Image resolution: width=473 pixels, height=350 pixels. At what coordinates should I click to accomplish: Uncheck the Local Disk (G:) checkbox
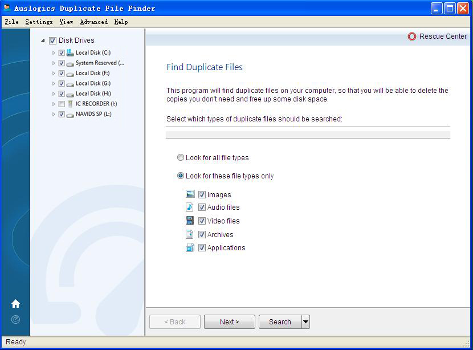click(62, 84)
